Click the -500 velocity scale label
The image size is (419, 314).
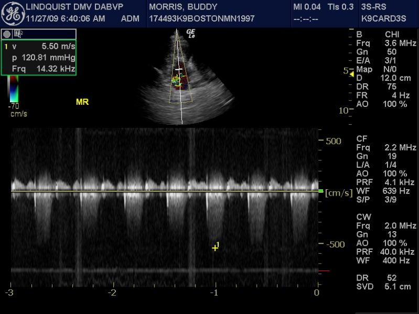(335, 245)
